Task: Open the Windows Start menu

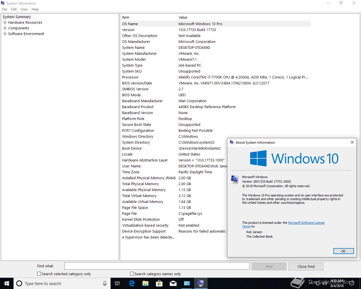Action: [x=7, y=283]
